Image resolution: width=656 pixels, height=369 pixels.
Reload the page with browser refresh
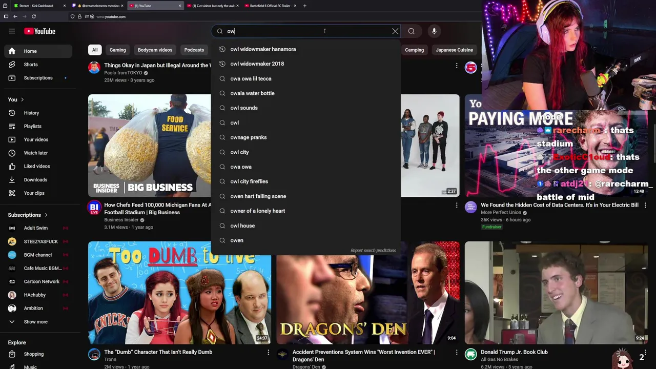33,16
